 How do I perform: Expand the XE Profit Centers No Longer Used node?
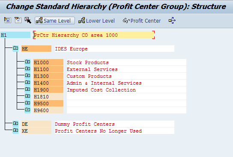(x=15, y=130)
